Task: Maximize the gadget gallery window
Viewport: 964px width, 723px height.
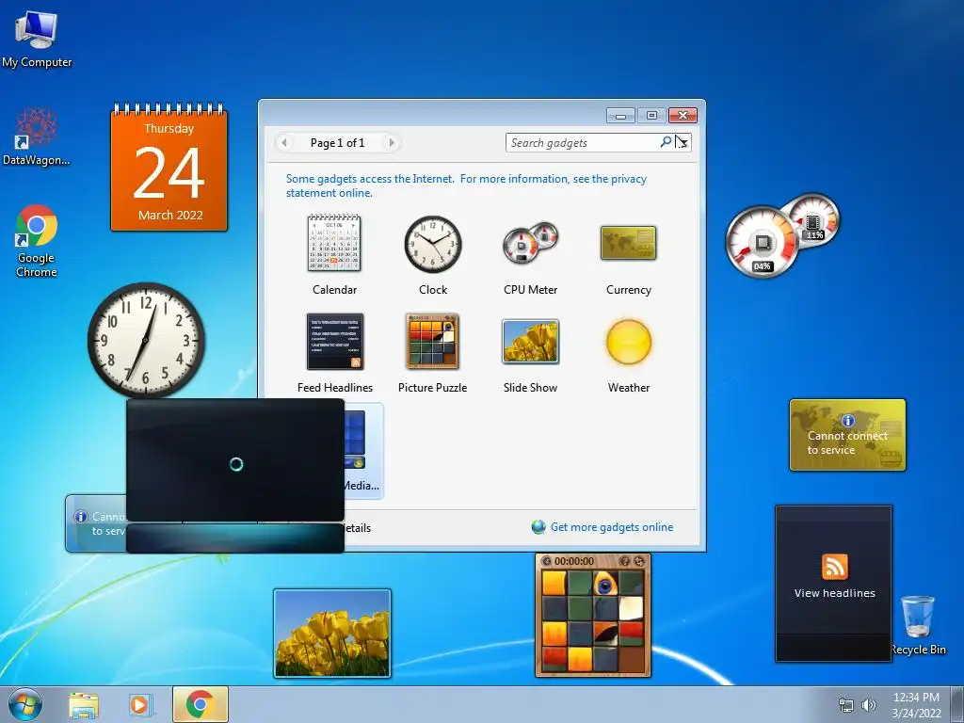Action: 651,116
